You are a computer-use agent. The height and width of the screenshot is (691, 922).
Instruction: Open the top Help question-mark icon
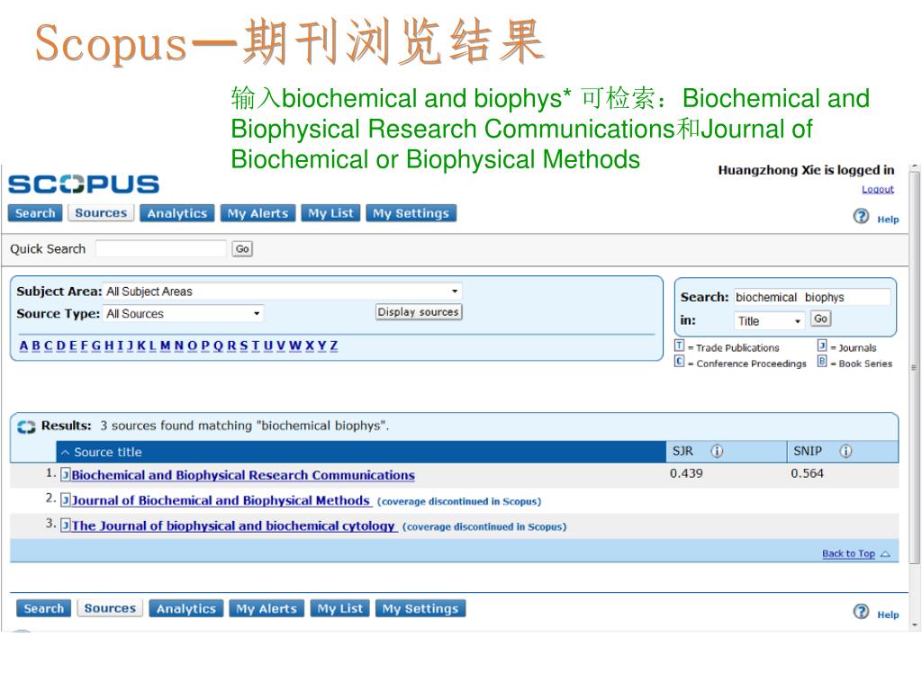click(x=861, y=216)
